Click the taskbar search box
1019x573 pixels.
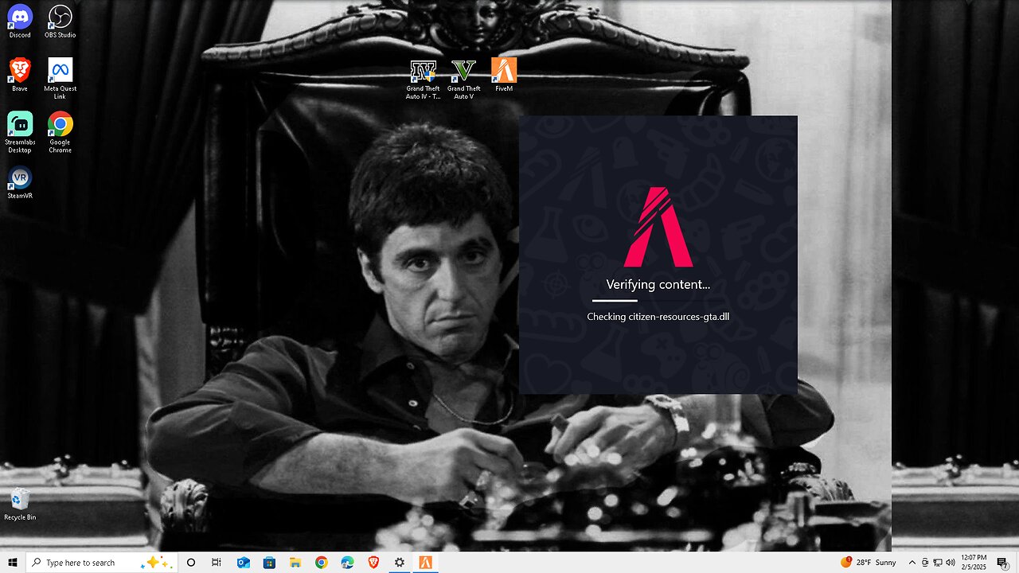point(103,563)
